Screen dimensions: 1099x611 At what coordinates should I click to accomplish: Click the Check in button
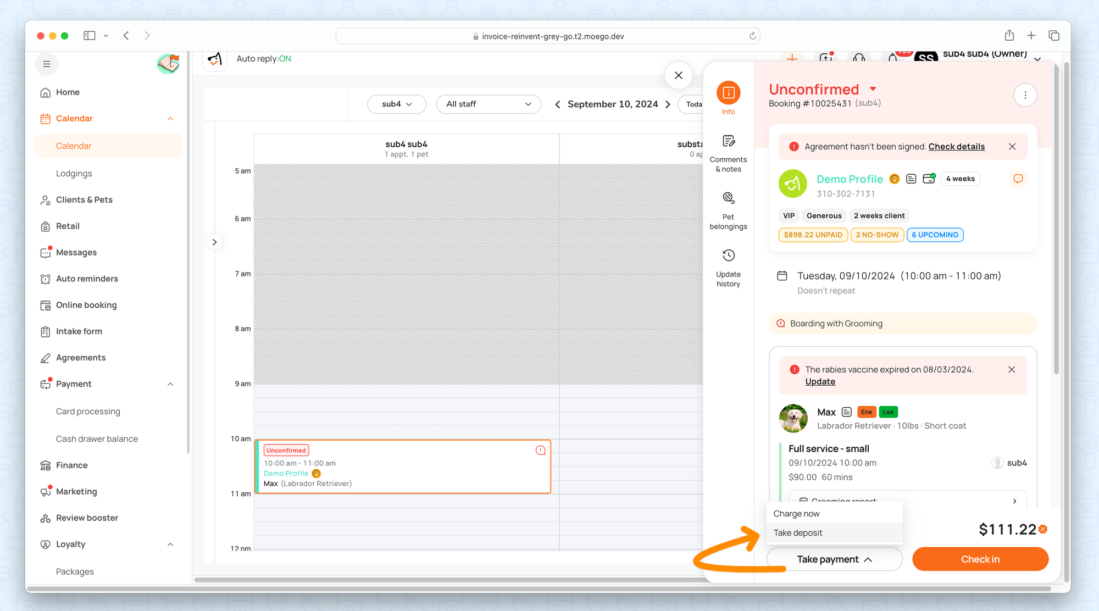tap(980, 559)
